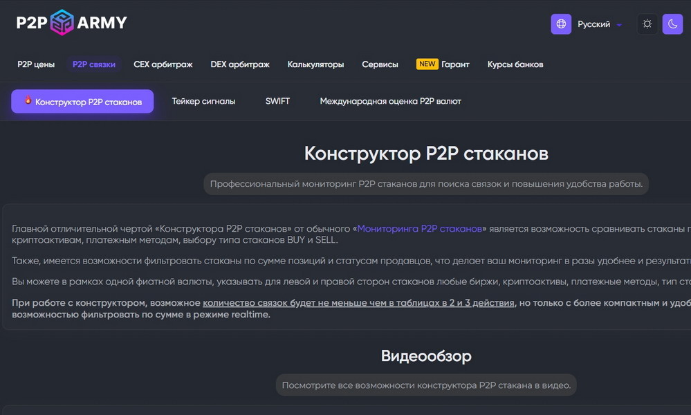This screenshot has height=415, width=691.
Task: Open the P2P цены menu
Action: (36, 64)
